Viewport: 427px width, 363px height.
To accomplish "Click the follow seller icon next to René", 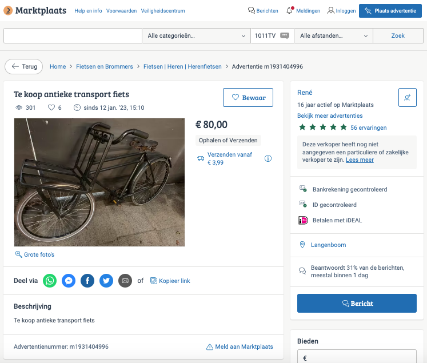I will [407, 98].
